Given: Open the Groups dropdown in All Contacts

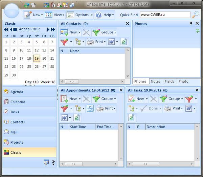Looking at the screenshot, I should 104,32.
